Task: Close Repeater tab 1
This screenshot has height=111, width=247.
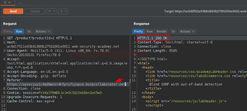Action: pos(9,3)
